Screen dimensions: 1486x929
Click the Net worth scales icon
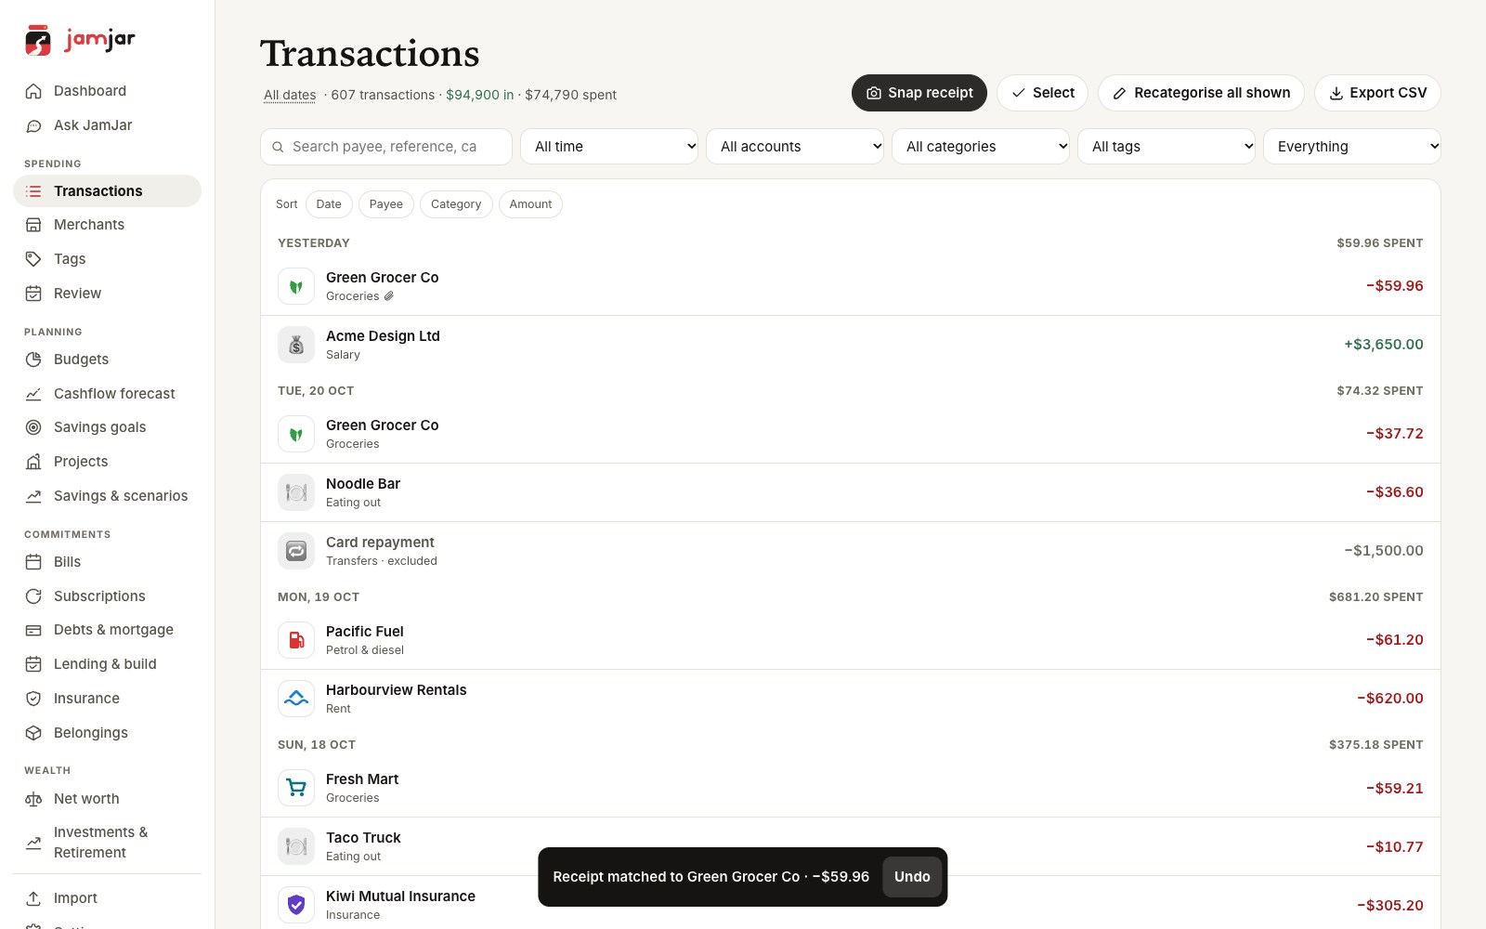coord(33,799)
